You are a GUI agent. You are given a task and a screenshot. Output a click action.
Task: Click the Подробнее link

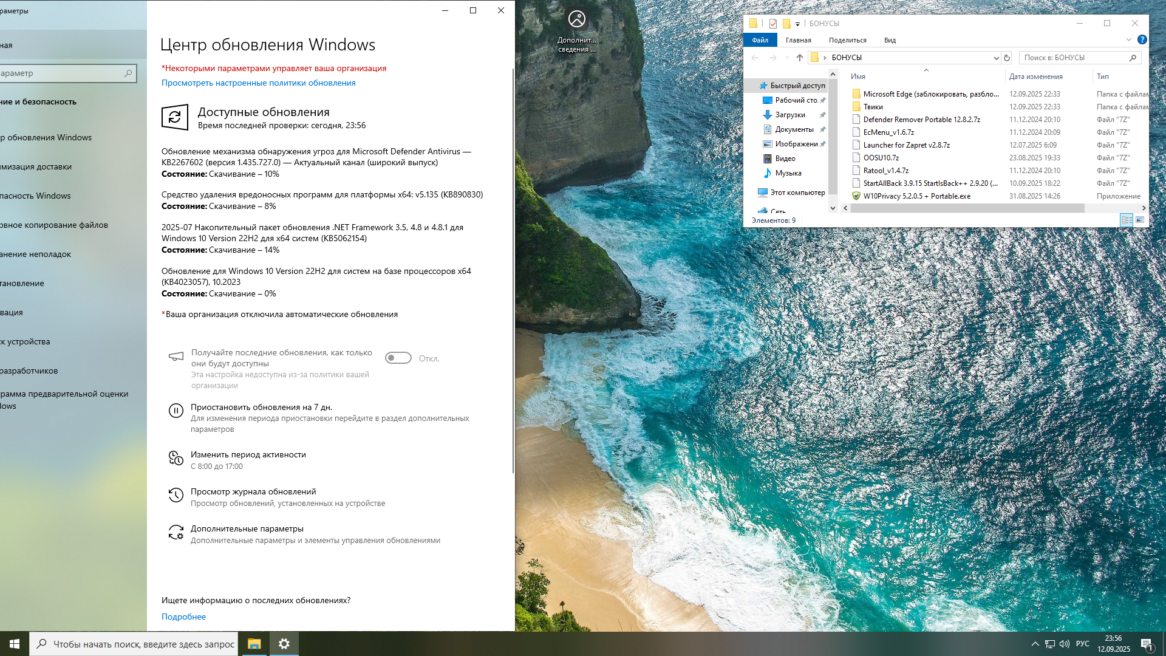[183, 617]
